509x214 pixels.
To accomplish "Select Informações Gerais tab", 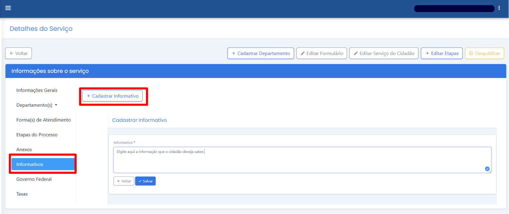I will point(37,90).
